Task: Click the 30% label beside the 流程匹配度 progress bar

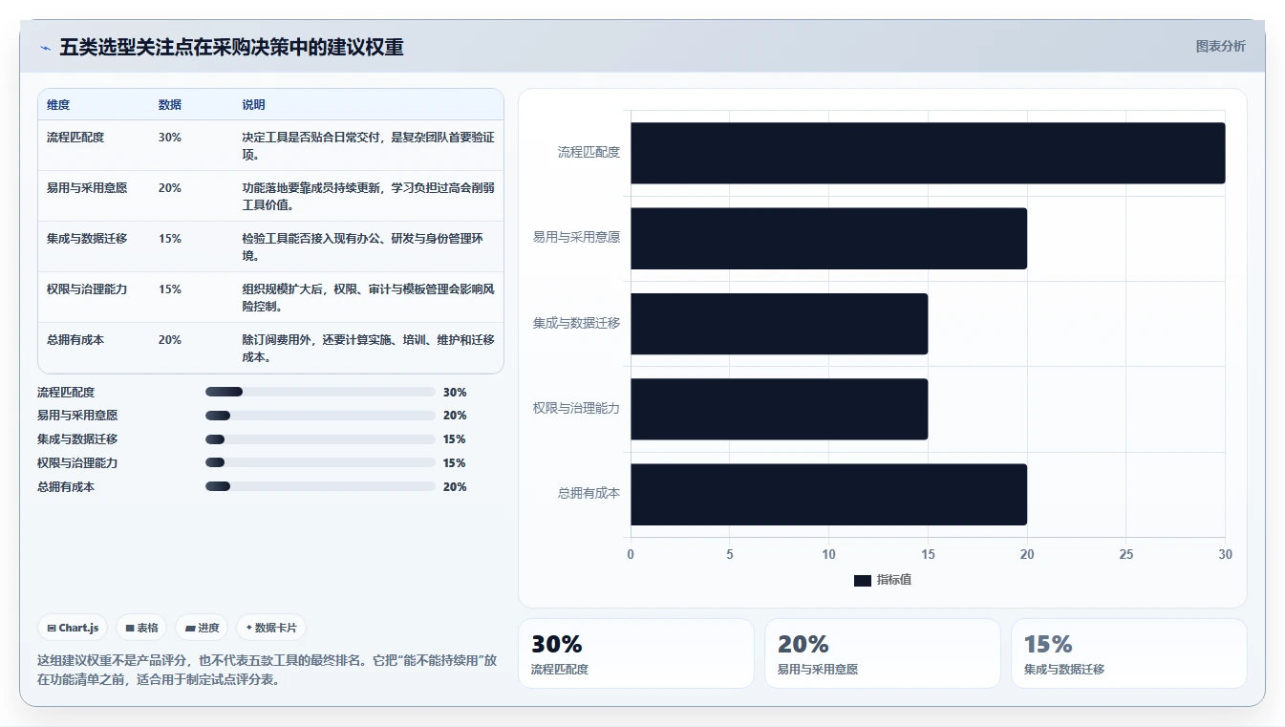Action: (455, 393)
